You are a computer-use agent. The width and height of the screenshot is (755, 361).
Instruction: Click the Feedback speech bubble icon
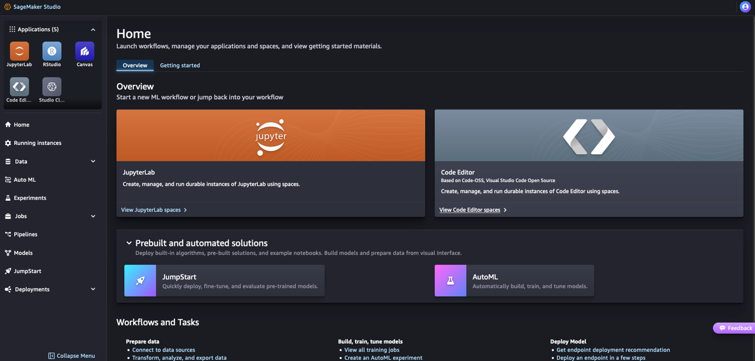pyautogui.click(x=722, y=328)
